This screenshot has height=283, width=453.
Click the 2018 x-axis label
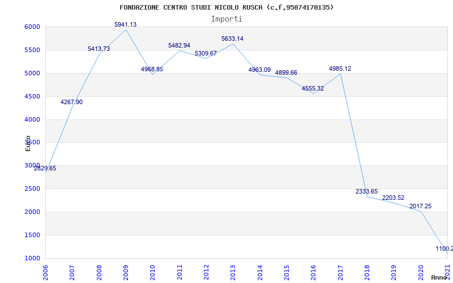(367, 273)
